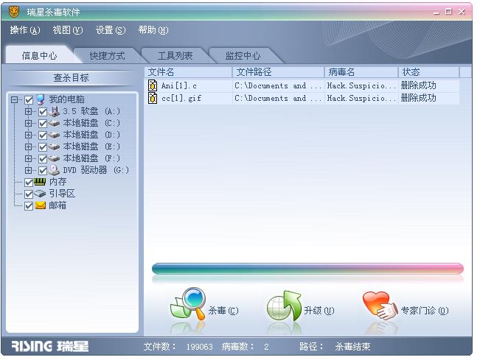The image size is (480, 360).
Task: Open the 设置(S) menu
Action: (x=111, y=30)
